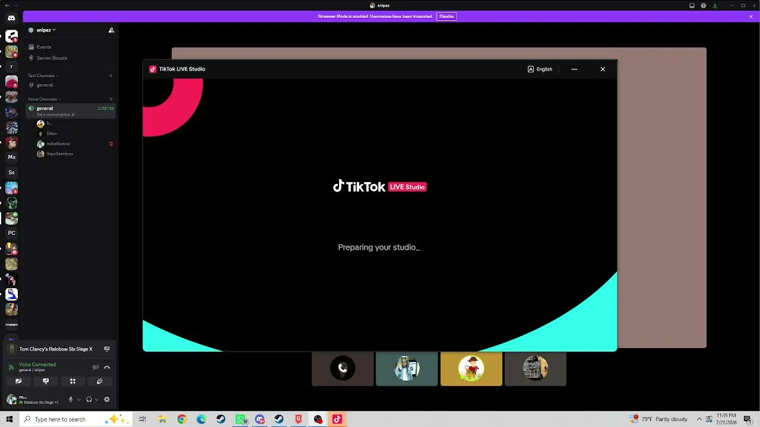Image resolution: width=760 pixels, height=427 pixels.
Task: Open the English language selector
Action: (540, 69)
